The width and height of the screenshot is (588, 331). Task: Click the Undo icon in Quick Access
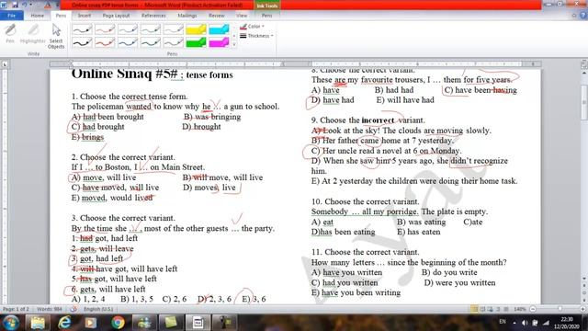(x=25, y=5)
